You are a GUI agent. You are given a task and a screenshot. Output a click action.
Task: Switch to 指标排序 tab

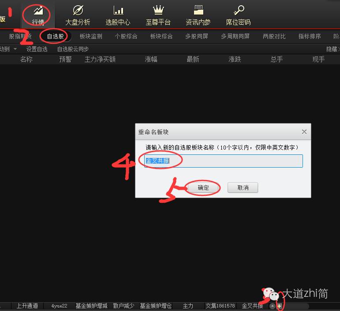tap(310, 36)
